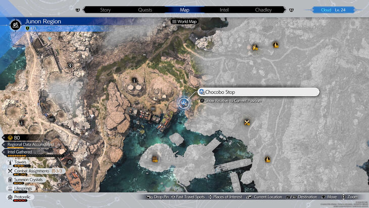Click the map pin marker in upper left
The height and width of the screenshot is (208, 369).
[x=70, y=66]
